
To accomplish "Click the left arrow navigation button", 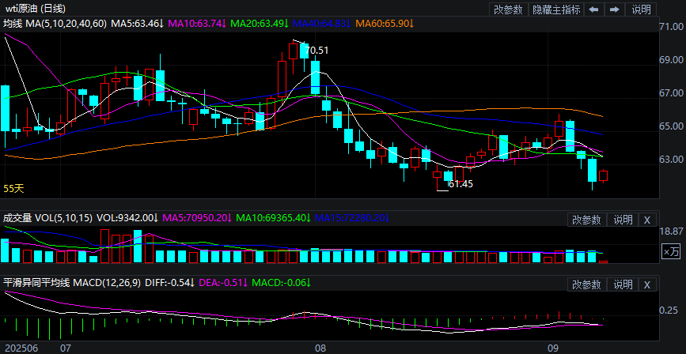I will tap(594, 9).
